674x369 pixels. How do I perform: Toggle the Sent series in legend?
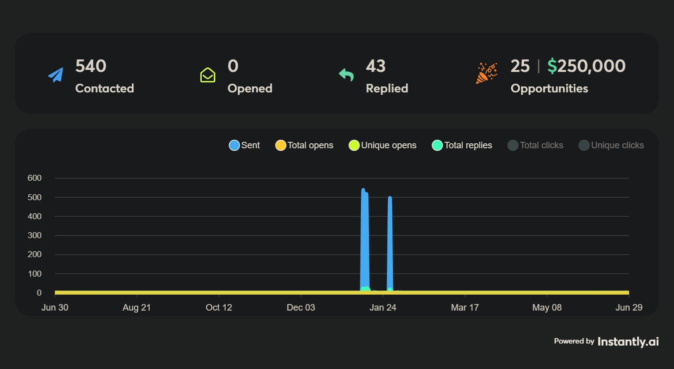(244, 145)
